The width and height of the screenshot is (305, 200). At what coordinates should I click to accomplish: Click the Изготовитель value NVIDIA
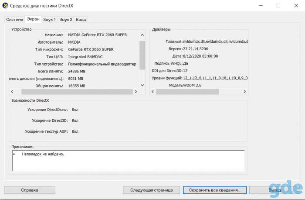pos(74,42)
